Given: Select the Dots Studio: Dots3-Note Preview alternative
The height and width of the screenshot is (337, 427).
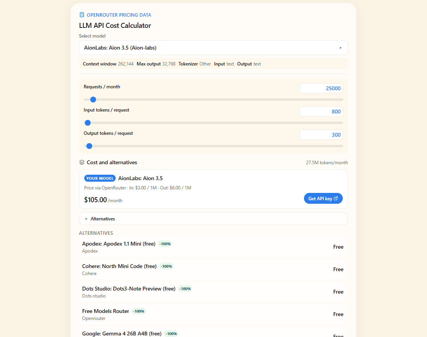Looking at the screenshot, I should [213, 292].
